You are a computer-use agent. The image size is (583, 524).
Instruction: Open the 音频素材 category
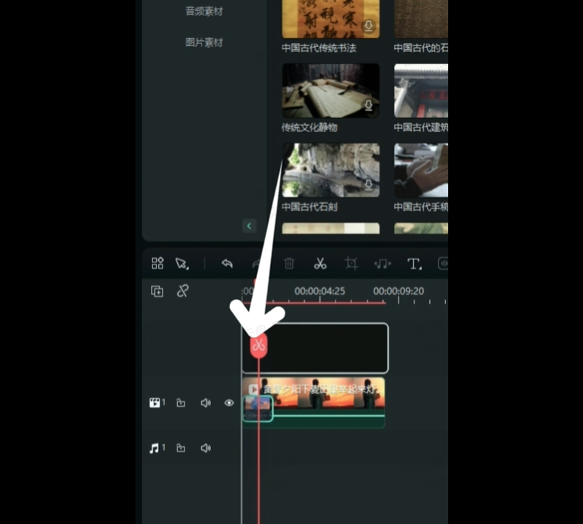click(x=204, y=11)
